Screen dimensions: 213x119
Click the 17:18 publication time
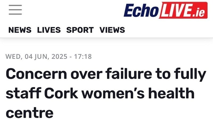tap(83, 57)
